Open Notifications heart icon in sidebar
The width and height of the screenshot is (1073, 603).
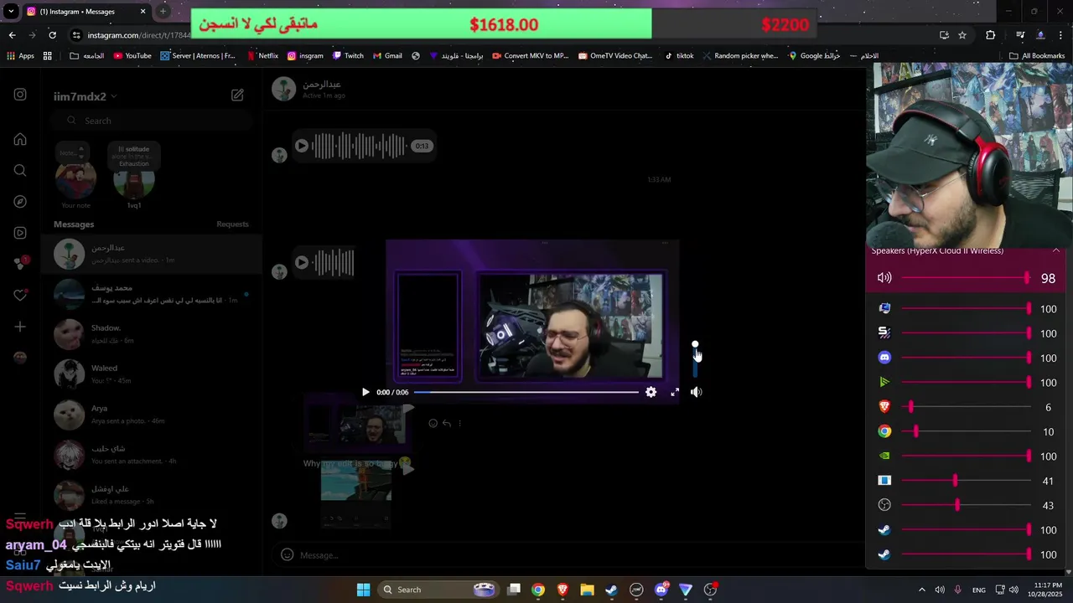[20, 295]
